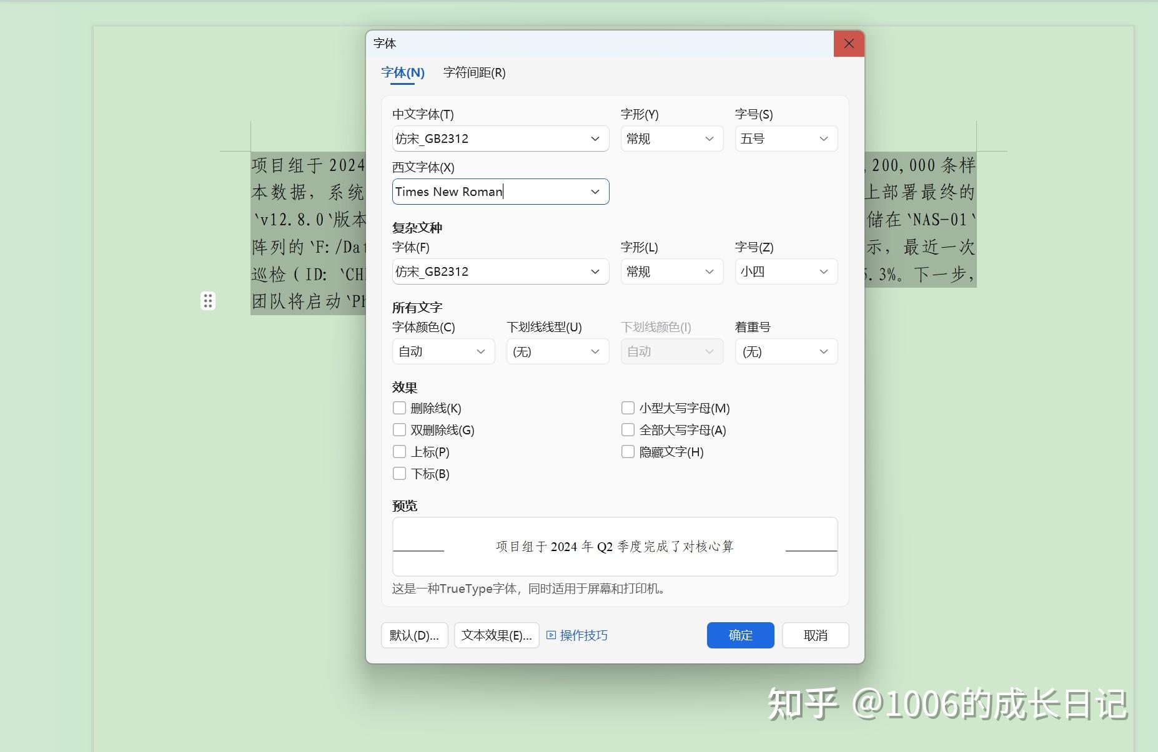Image resolution: width=1158 pixels, height=752 pixels.
Task: Click the 默认(D)... default button
Action: (x=414, y=635)
